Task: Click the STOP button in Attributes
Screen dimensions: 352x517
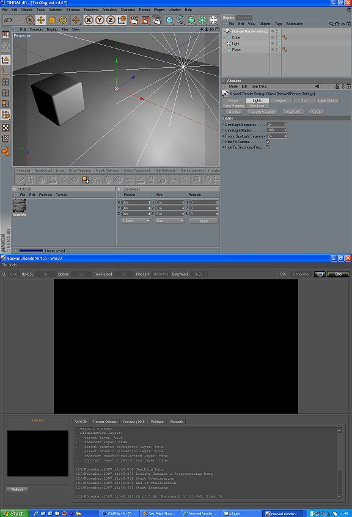Action: click(317, 112)
